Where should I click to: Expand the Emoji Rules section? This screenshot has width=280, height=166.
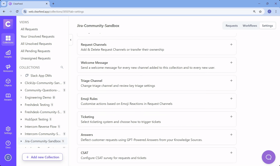point(231,99)
